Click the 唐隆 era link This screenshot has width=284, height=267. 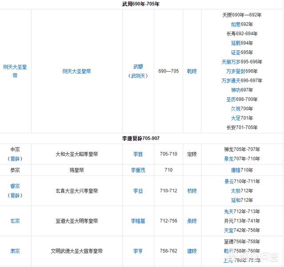236,170
